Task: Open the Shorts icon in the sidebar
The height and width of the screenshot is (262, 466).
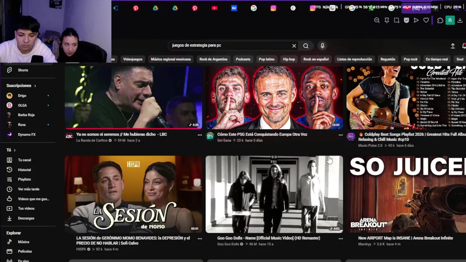Action: click(9, 70)
